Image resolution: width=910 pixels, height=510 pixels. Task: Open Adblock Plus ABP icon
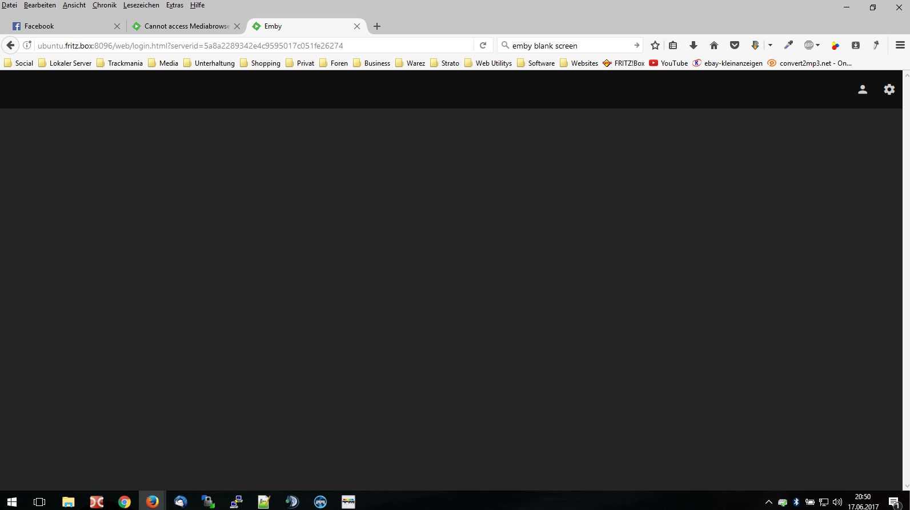[x=808, y=45]
